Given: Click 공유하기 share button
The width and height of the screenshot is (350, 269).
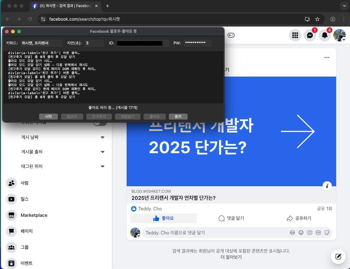Looking at the screenshot, I should (299, 218).
